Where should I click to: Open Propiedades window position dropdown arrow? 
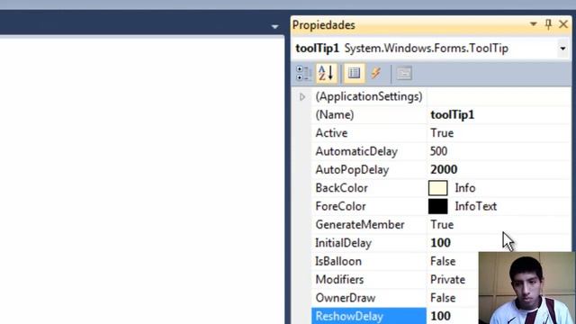tap(533, 24)
